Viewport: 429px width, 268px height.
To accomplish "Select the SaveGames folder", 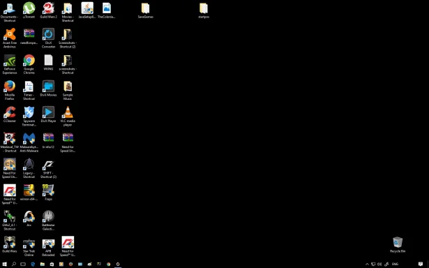I will [x=146, y=10].
